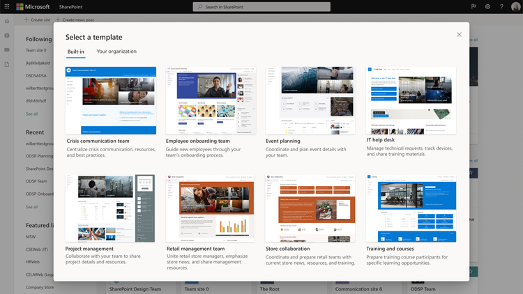Open the user profile avatar
The height and width of the screenshot is (294, 523).
(515, 6)
